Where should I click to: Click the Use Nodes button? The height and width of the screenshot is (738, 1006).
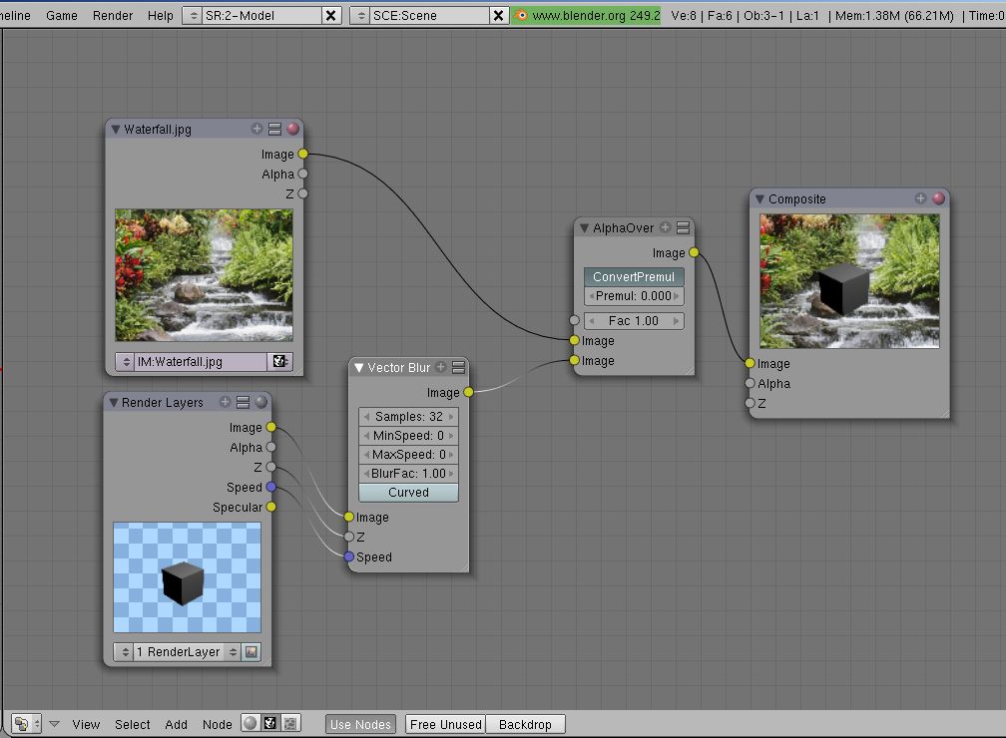(360, 724)
